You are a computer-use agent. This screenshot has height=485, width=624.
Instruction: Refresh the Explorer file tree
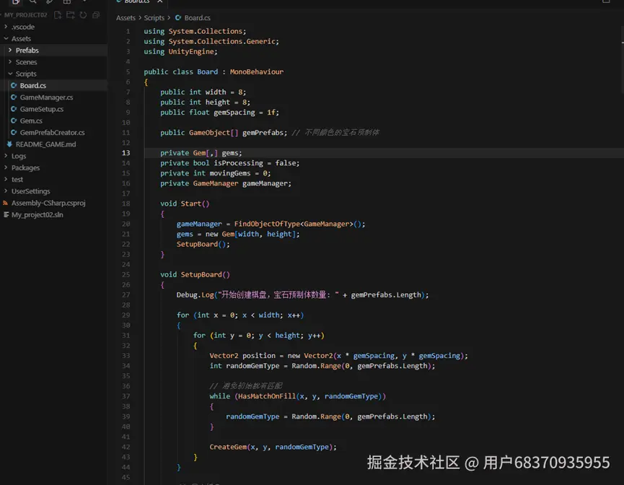click(x=83, y=14)
